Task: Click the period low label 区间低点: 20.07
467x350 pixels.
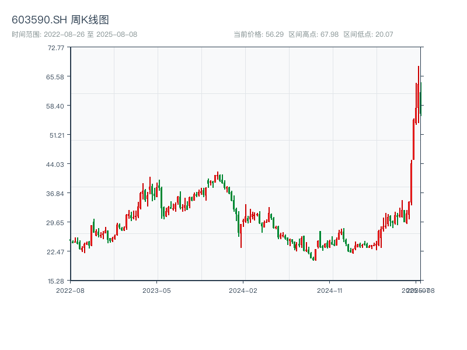Action: click(x=368, y=34)
